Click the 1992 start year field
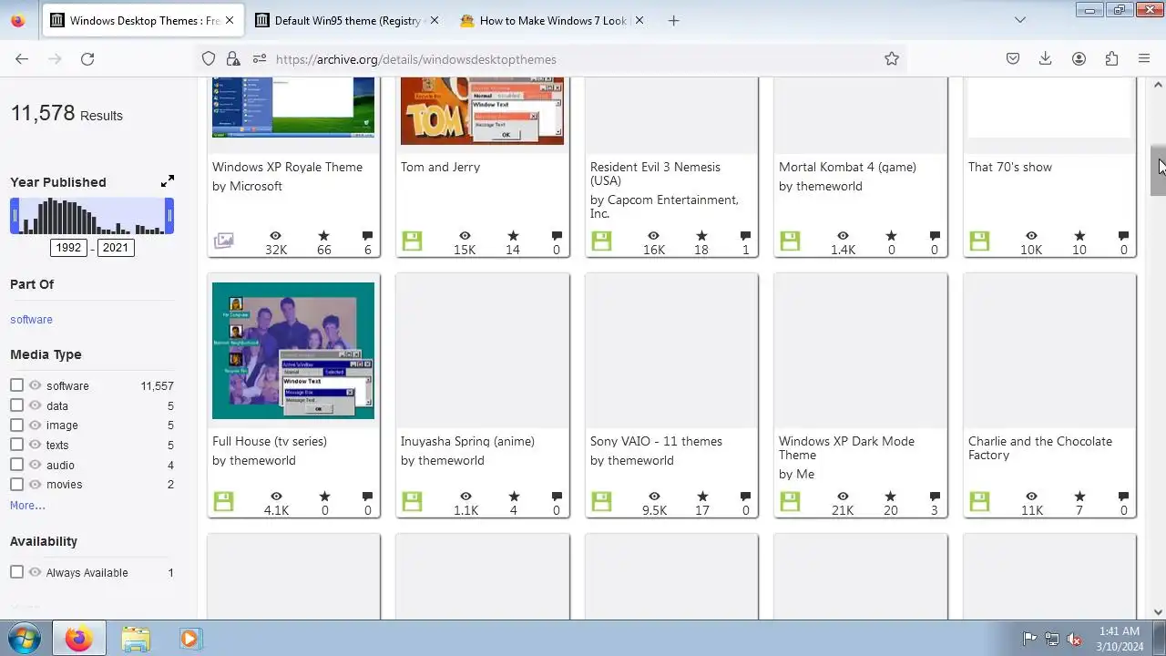Image resolution: width=1166 pixels, height=656 pixels. pyautogui.click(x=68, y=248)
